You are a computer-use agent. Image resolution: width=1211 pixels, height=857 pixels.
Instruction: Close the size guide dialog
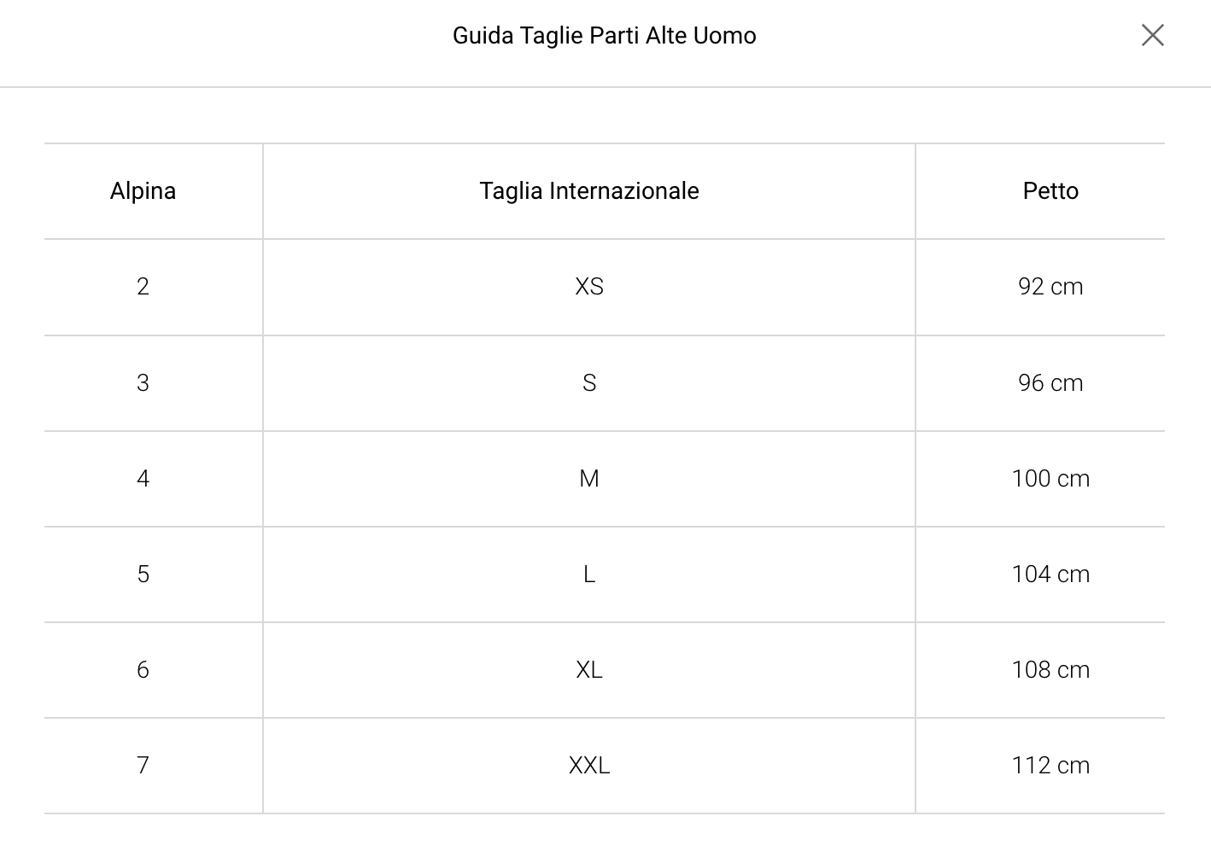pos(1152,35)
